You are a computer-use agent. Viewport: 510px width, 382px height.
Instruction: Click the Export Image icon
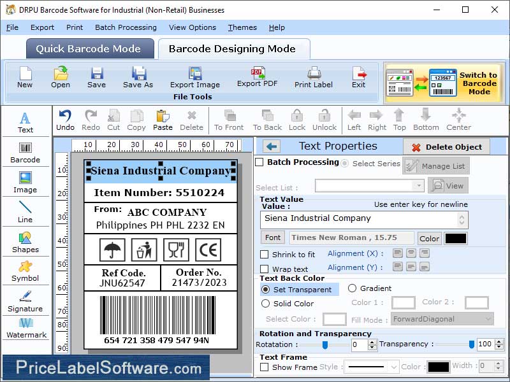pyautogui.click(x=195, y=73)
